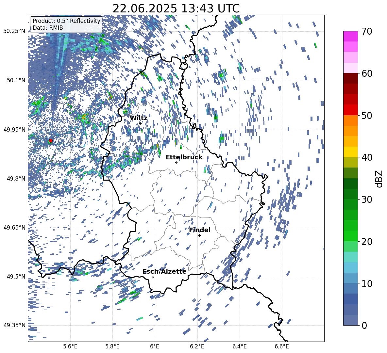The image size is (387, 353).
Task: Click the 6°E longitude label
Action: pos(155,346)
